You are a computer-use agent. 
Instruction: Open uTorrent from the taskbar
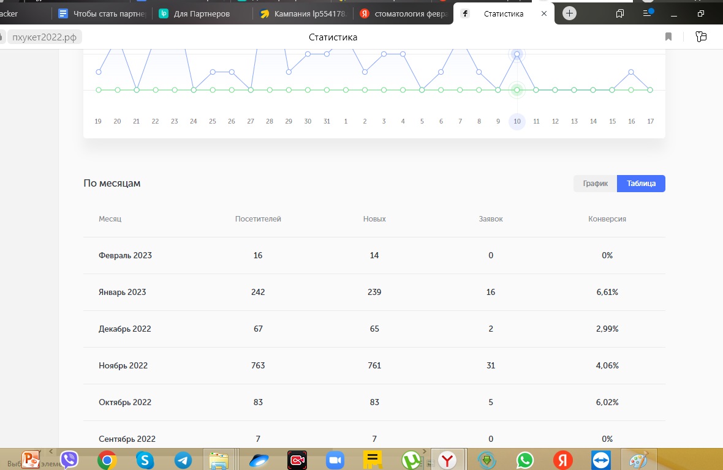click(x=411, y=460)
